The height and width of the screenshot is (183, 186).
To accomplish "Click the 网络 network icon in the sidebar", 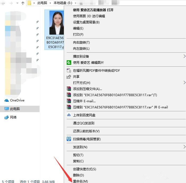I will [7, 117].
